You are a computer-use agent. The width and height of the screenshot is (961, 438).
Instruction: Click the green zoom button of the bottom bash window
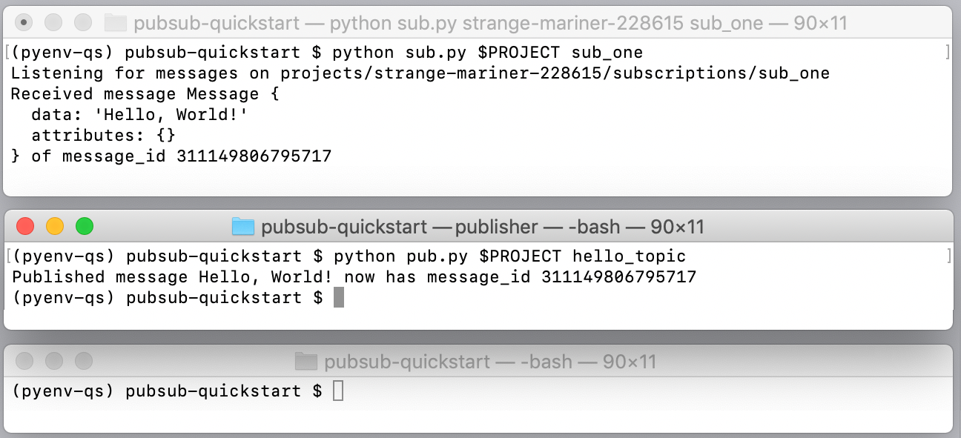(x=82, y=362)
